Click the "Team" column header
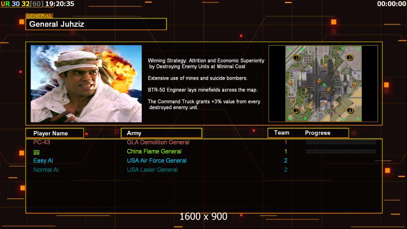The image size is (407, 229). click(x=282, y=133)
